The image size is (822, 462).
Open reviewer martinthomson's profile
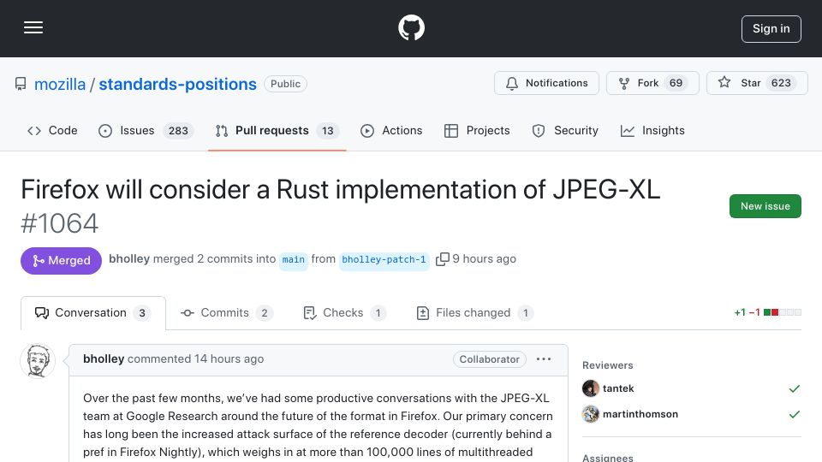point(640,414)
